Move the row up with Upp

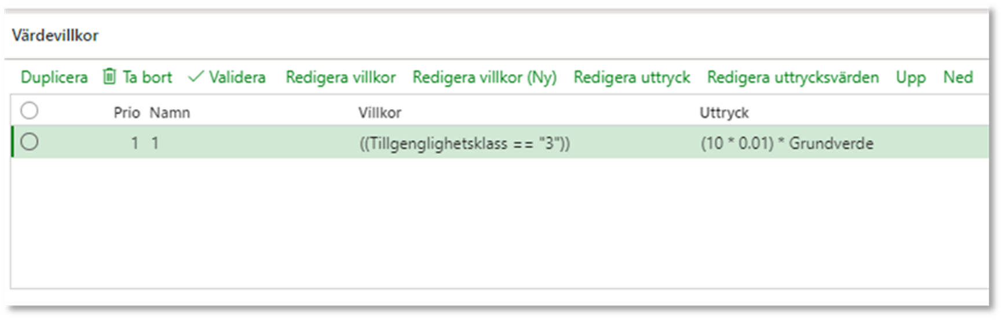pos(911,78)
